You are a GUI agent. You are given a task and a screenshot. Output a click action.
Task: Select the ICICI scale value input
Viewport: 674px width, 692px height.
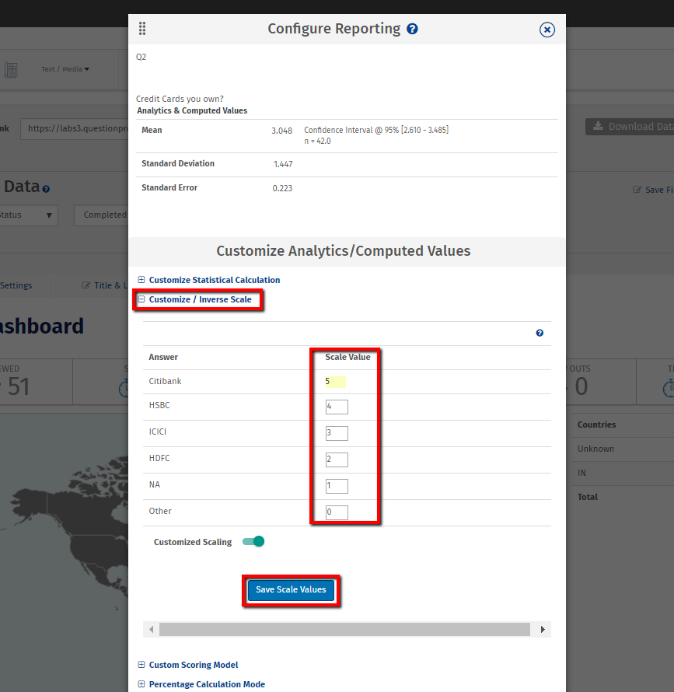coord(337,433)
